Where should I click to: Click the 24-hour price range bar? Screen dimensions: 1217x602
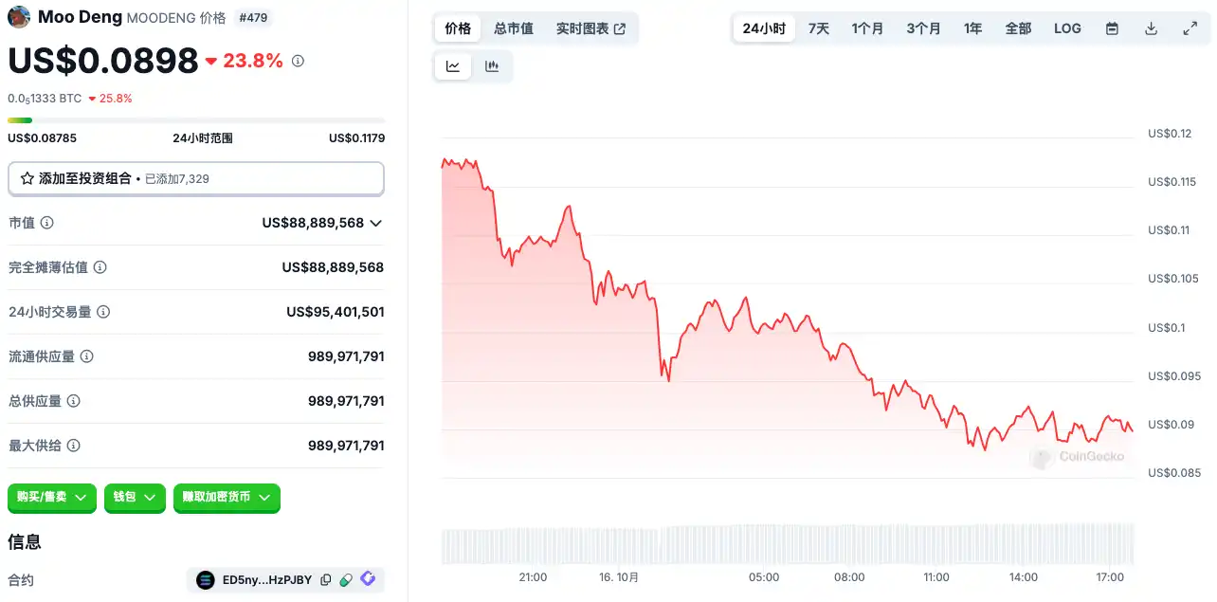pos(196,120)
